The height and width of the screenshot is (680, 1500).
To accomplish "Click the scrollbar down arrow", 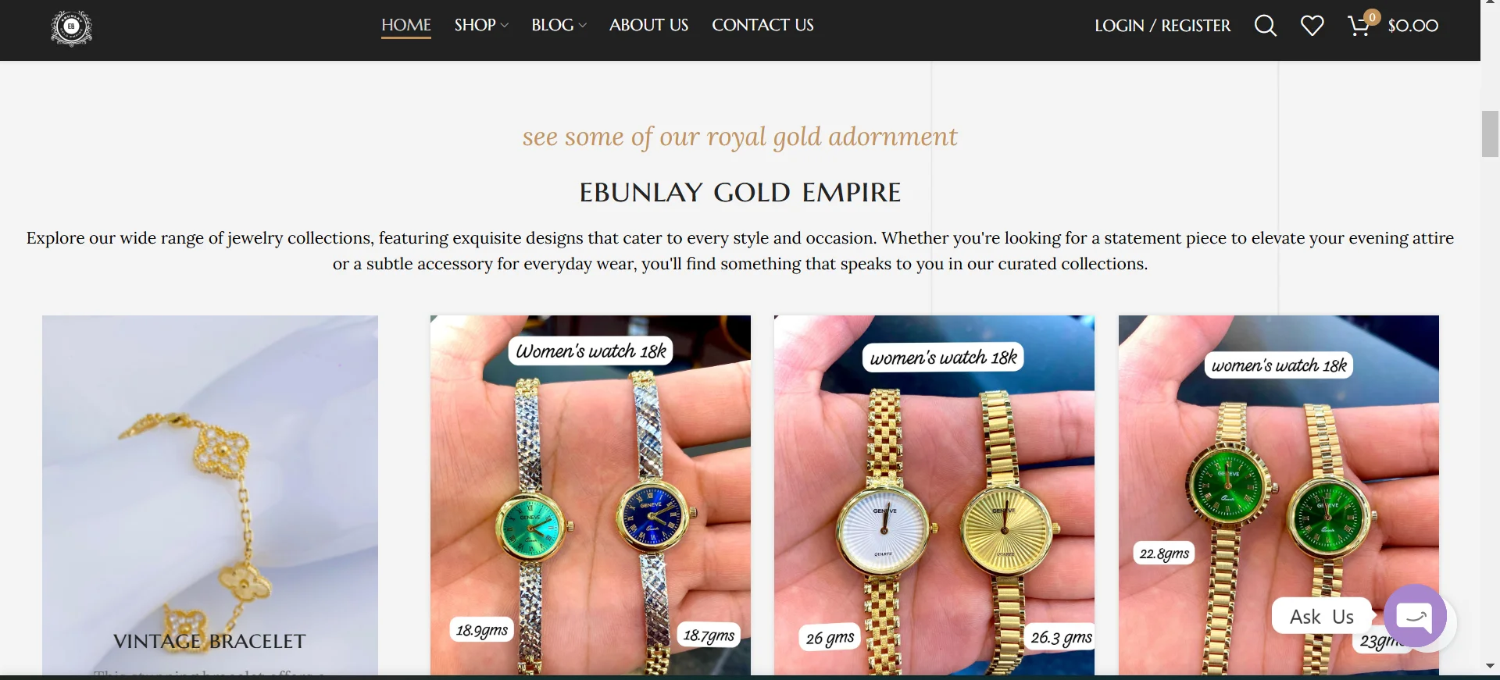I will pos(1490,666).
